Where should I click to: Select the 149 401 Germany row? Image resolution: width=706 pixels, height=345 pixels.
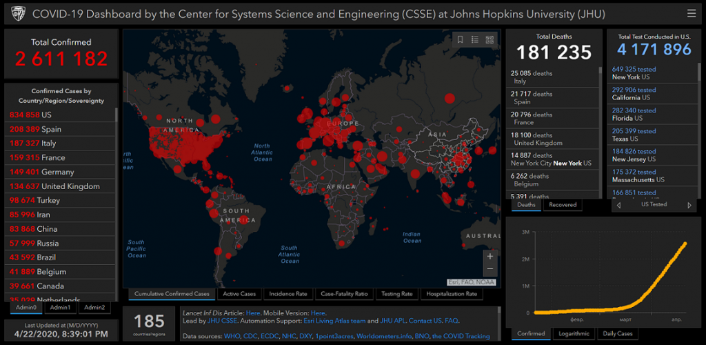[61, 172]
